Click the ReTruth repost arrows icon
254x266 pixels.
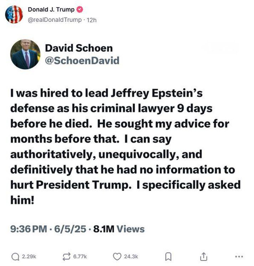[66, 257]
